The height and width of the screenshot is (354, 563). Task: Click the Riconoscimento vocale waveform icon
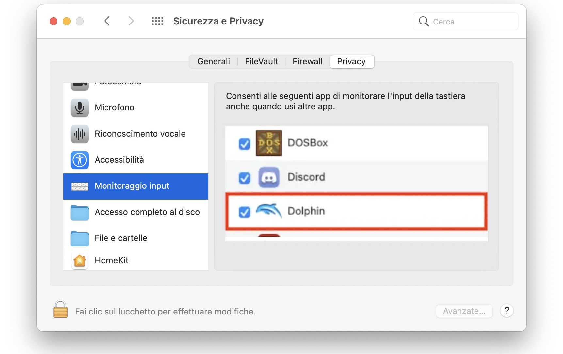click(79, 134)
